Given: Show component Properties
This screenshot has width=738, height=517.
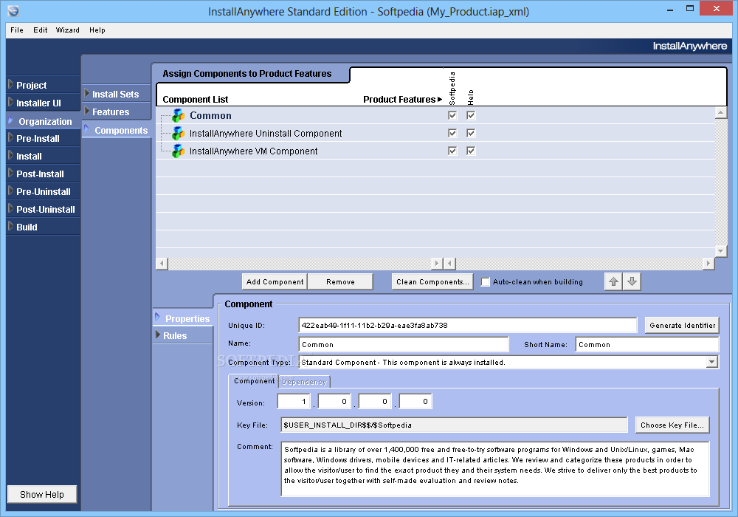Looking at the screenshot, I should click(x=182, y=318).
